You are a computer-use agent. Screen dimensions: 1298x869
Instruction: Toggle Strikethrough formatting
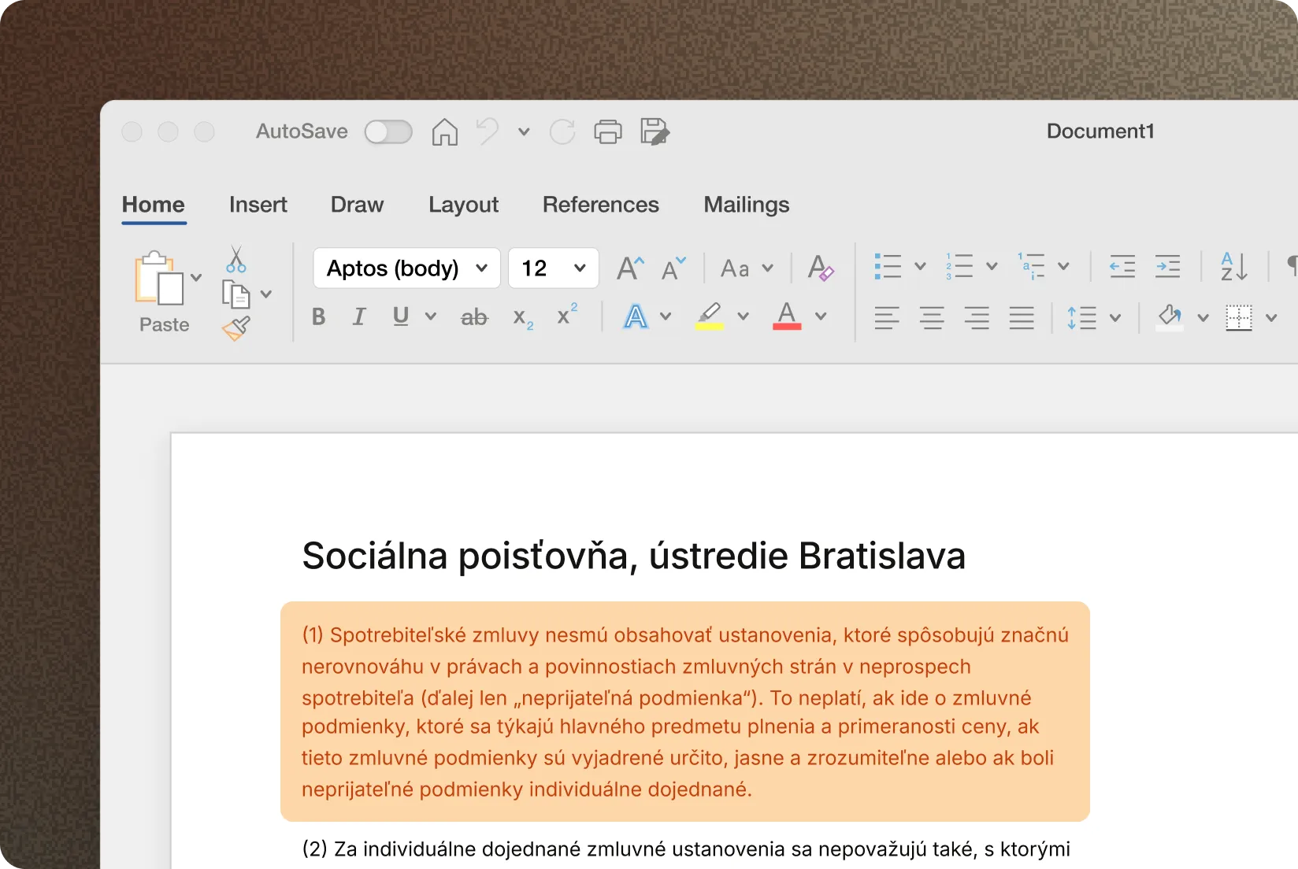pos(474,317)
